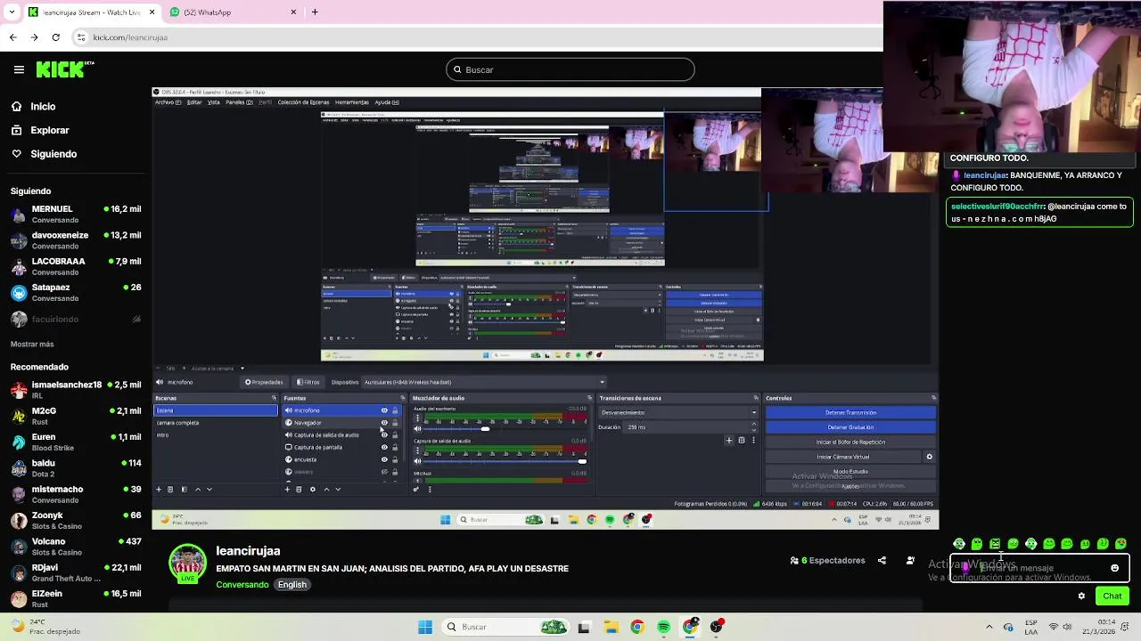Open File Explorer from the Windows taskbar

611,627
